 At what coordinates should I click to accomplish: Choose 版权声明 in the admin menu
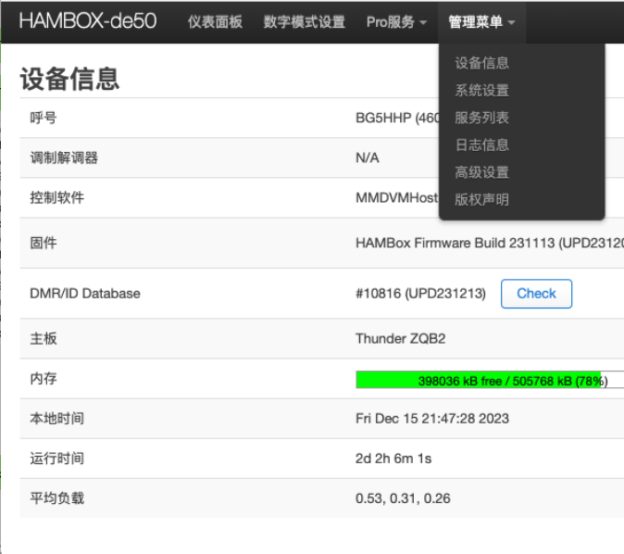pos(481,199)
